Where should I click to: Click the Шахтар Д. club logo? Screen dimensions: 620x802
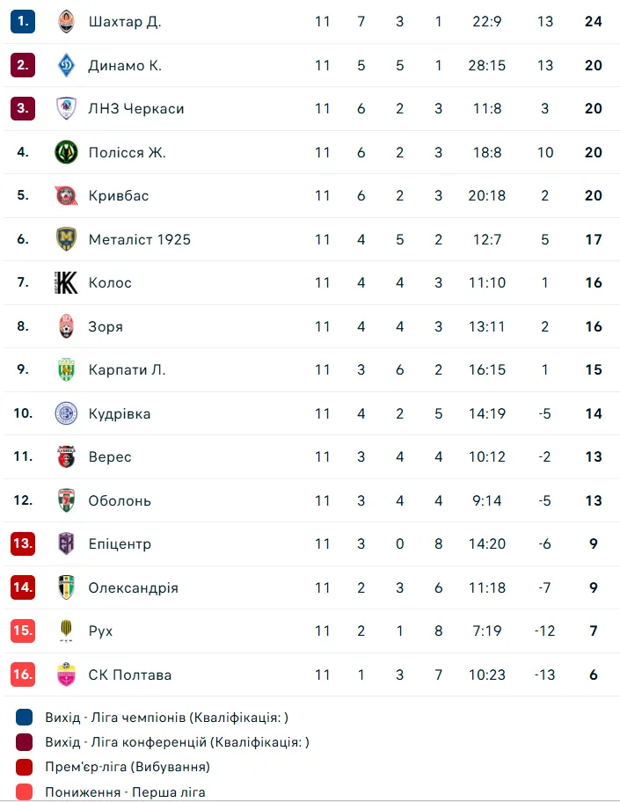pyautogui.click(x=66, y=21)
